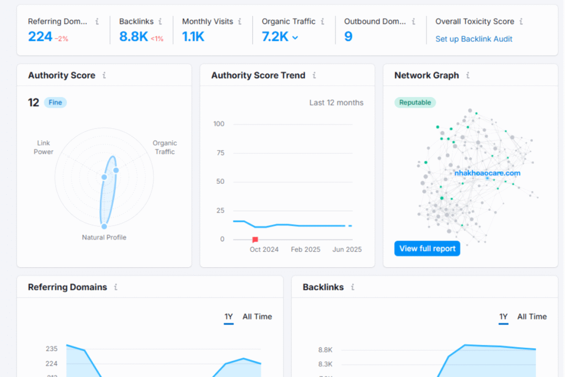Click View full report button

427,248
